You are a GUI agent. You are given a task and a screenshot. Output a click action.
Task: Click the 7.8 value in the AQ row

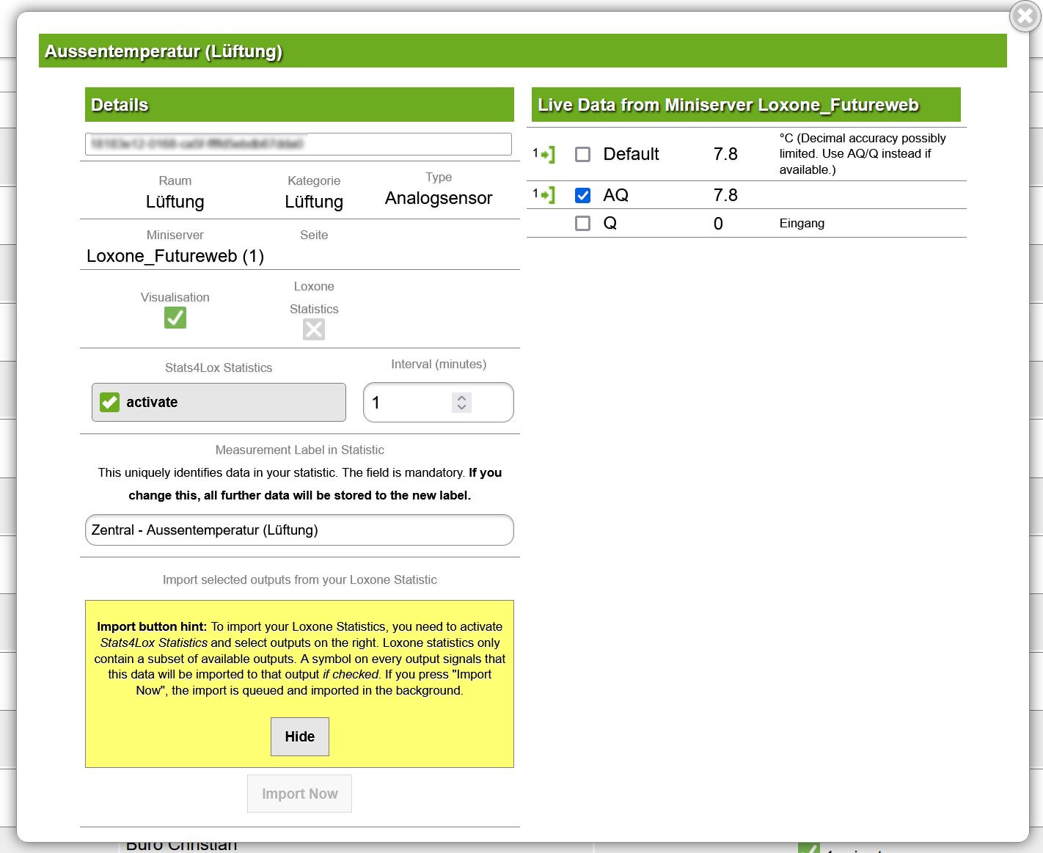725,195
